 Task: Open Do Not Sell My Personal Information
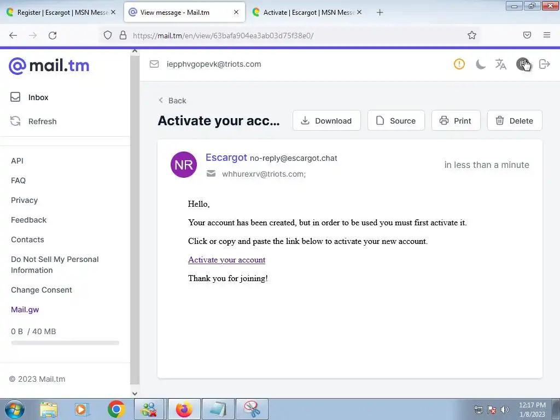click(x=55, y=265)
